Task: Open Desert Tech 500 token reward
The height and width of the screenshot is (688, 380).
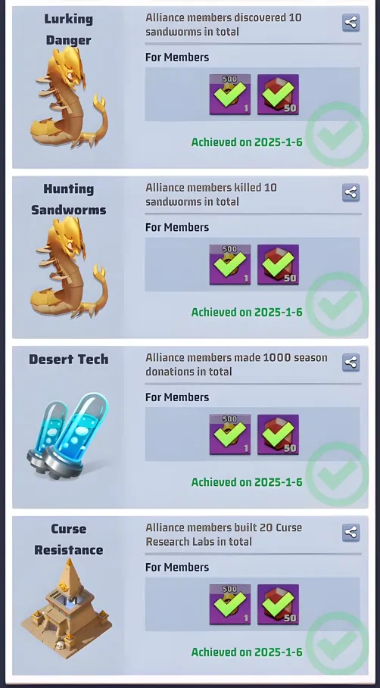Action: click(x=230, y=434)
